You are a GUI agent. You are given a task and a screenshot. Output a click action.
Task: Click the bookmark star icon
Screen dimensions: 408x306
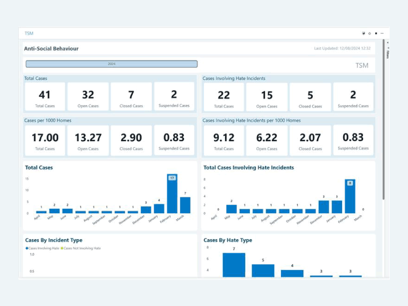coord(369,33)
